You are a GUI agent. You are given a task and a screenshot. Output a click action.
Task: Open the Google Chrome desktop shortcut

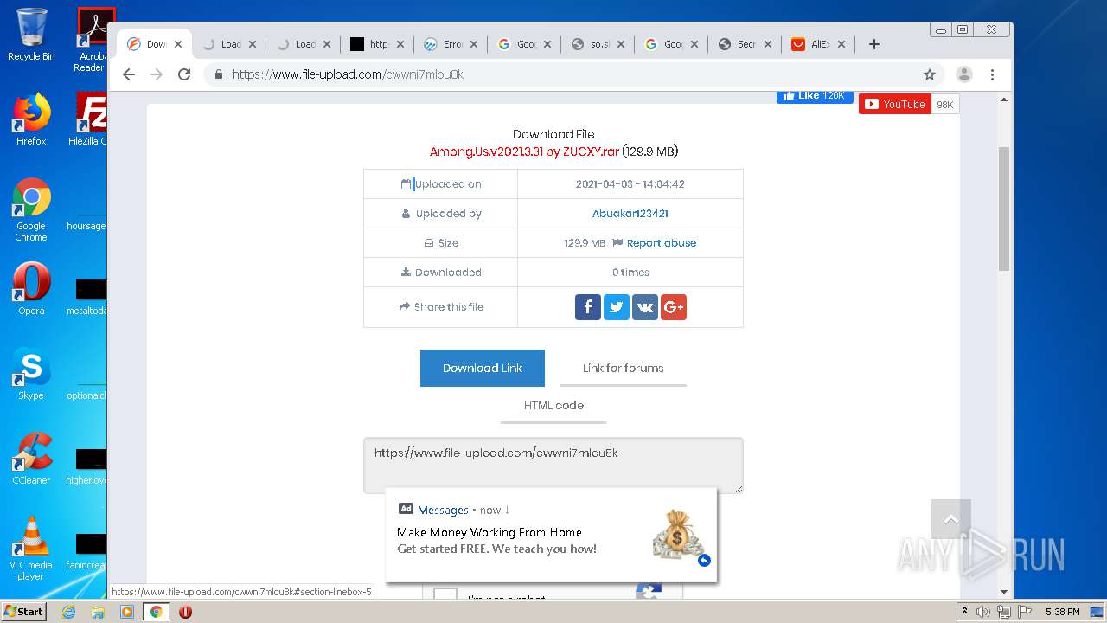(x=31, y=210)
